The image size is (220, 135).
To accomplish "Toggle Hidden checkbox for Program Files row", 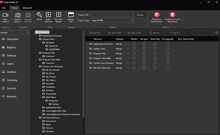I will tap(134, 53).
